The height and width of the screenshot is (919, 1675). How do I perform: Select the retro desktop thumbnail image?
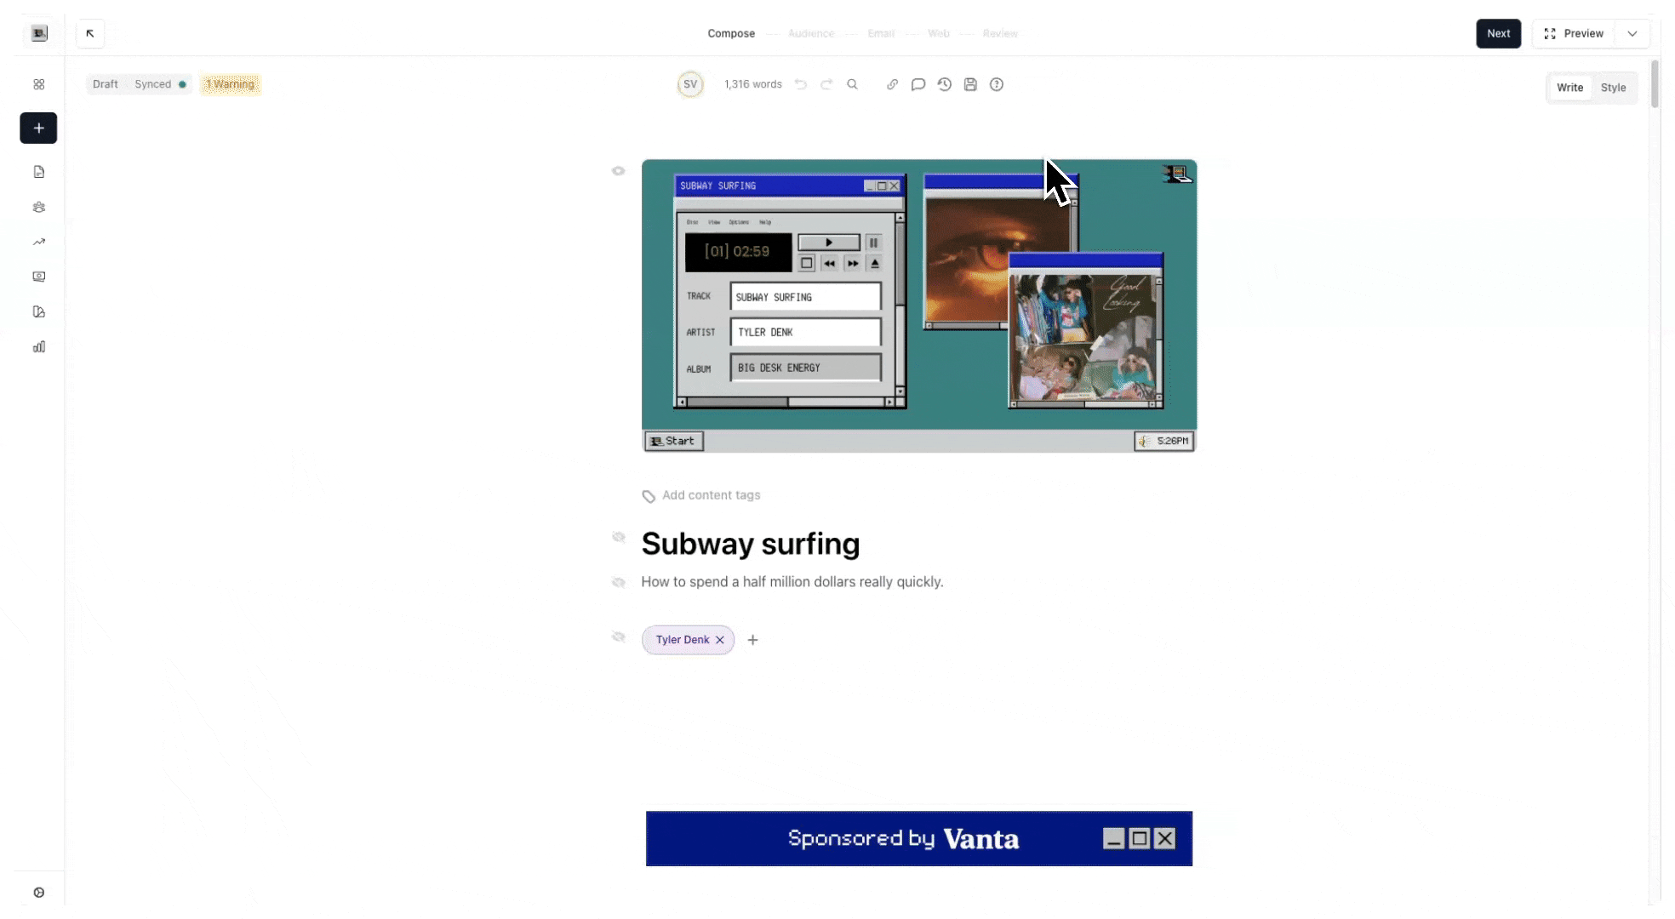click(918, 305)
